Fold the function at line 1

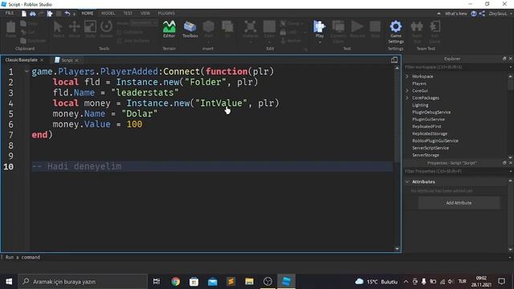[27, 71]
